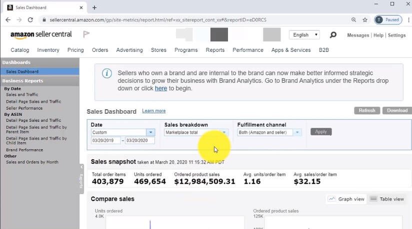Image resolution: width=412 pixels, height=229 pixels.
Task: Open the Brand Performance report
Action: [24, 150]
